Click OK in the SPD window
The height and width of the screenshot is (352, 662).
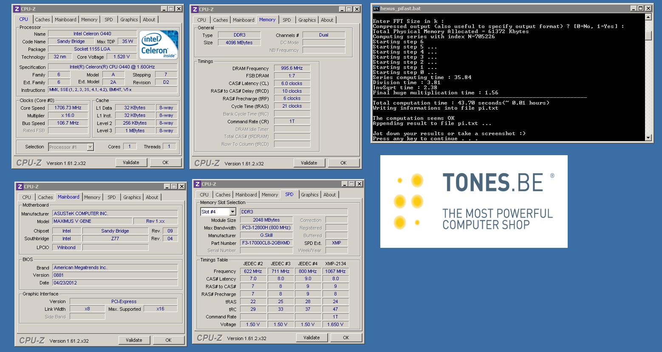[346, 338]
